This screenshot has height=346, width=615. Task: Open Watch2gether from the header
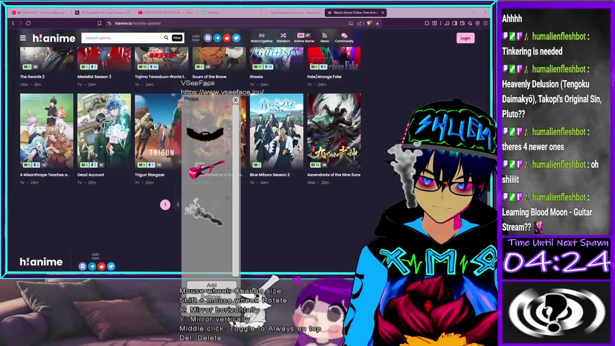261,38
